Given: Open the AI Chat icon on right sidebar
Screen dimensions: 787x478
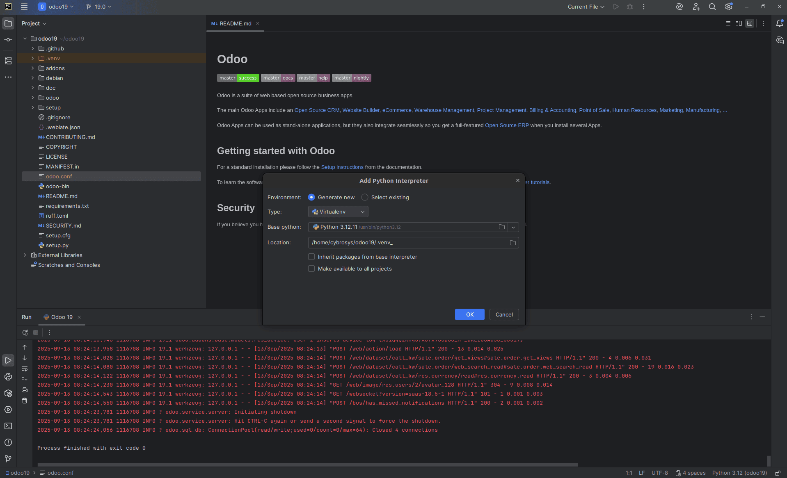Looking at the screenshot, I should [780, 40].
